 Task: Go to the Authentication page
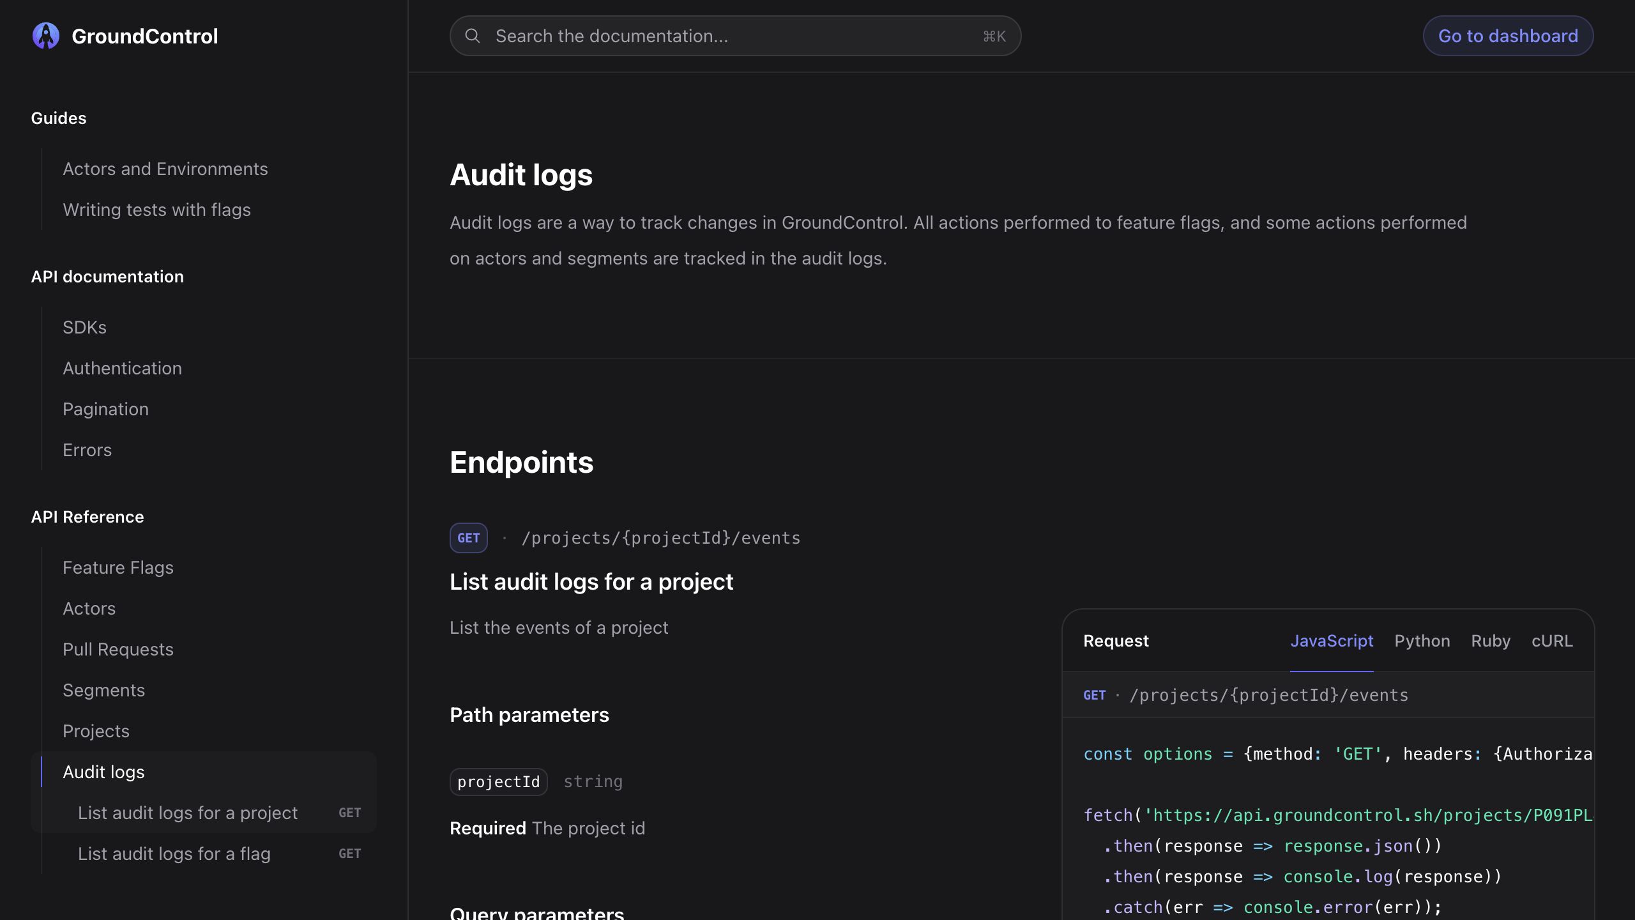click(122, 368)
